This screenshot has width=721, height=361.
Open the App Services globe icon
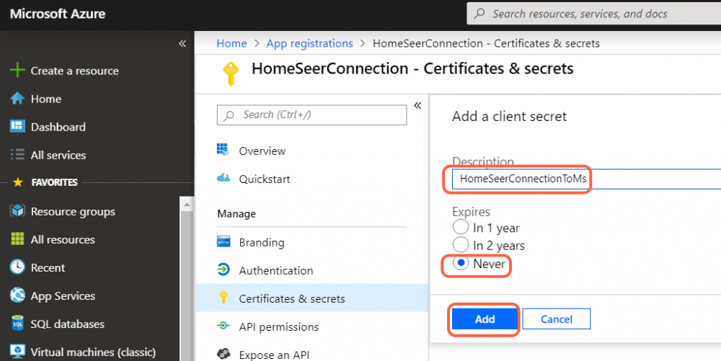point(17,296)
